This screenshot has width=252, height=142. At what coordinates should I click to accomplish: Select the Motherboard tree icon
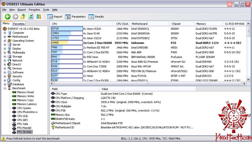10,37
